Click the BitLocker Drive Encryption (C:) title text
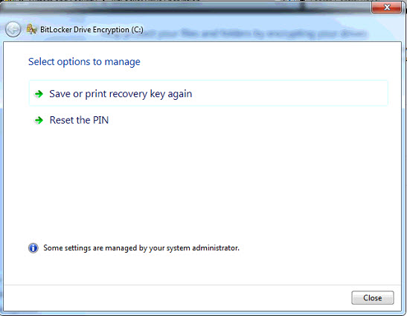This screenshot has width=407, height=316. (92, 30)
